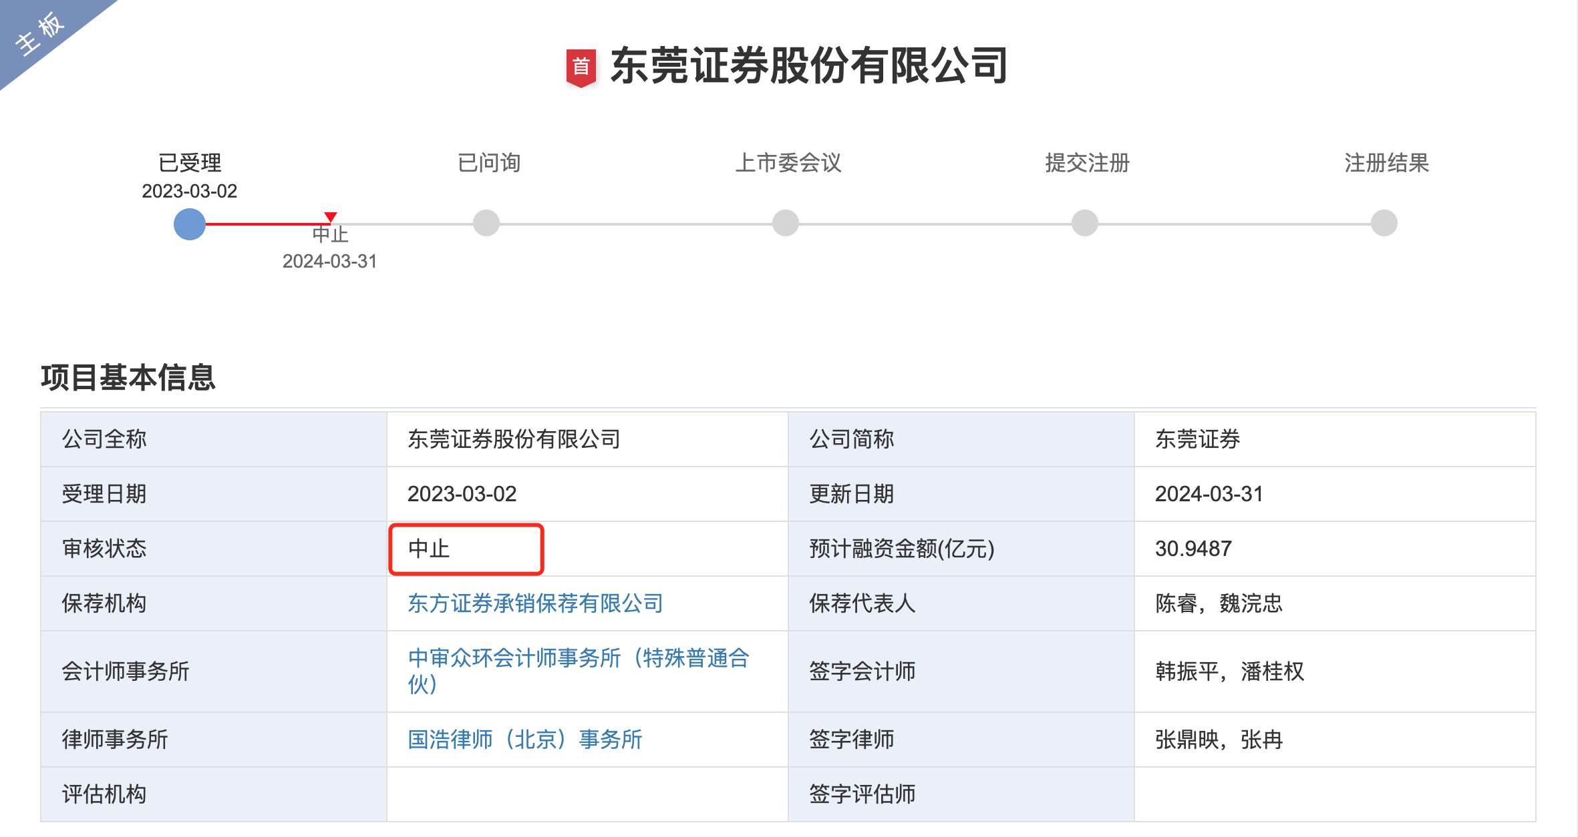This screenshot has height=837, width=1578.
Task: Select the 已受理 stage label
Action: tap(190, 164)
